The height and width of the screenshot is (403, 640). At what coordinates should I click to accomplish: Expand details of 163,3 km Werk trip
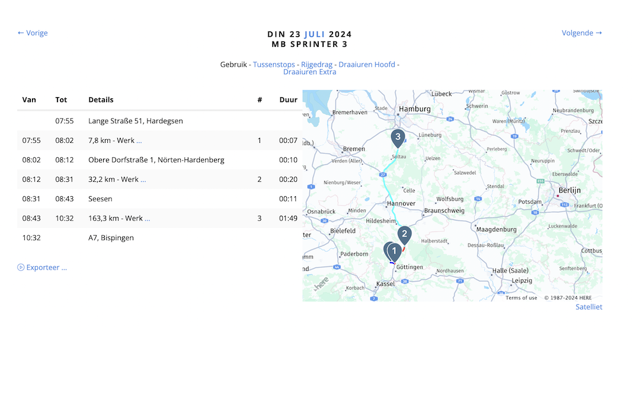(x=148, y=219)
